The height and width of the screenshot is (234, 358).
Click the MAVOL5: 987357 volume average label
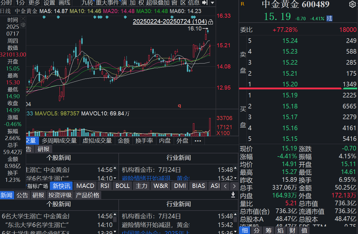pyautogui.click(x=57, y=113)
